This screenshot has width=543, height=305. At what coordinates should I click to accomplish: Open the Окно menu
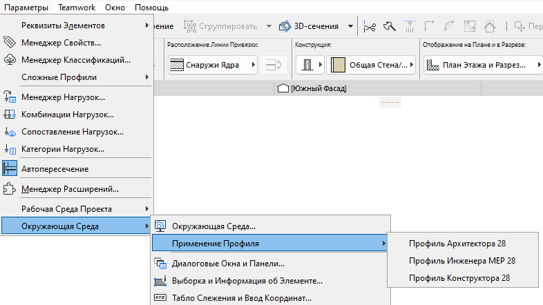coord(115,8)
